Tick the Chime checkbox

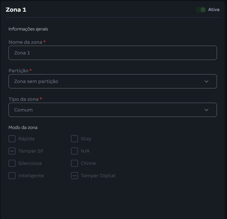(x=74, y=163)
